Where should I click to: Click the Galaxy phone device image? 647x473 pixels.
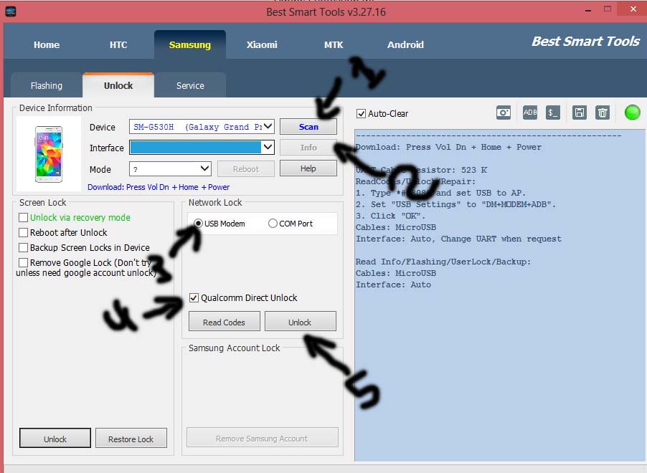tap(49, 154)
